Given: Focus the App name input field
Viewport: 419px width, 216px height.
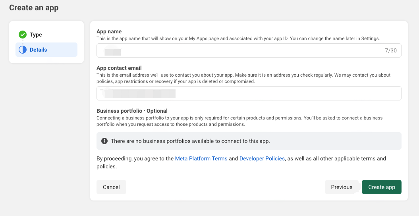Looking at the screenshot, I should coord(249,50).
